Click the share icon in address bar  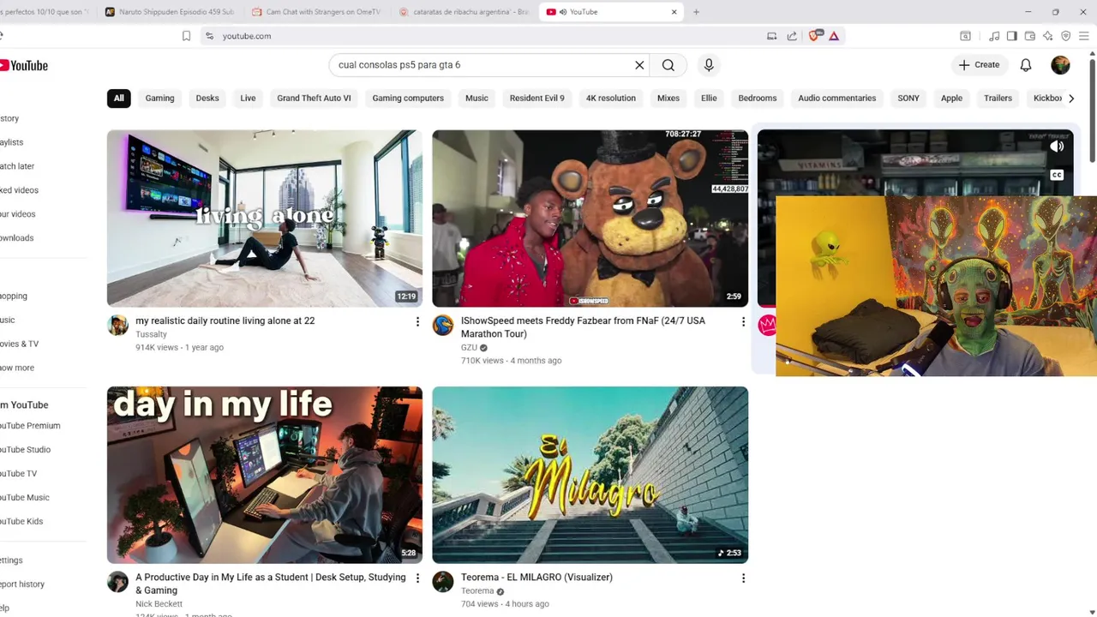click(x=792, y=36)
